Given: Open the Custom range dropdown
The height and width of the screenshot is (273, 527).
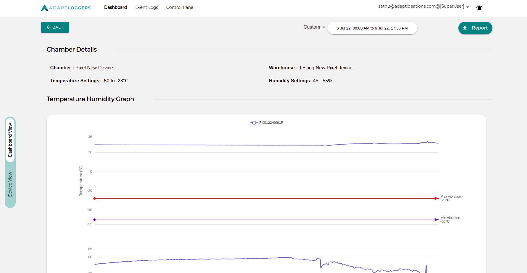Looking at the screenshot, I should pyautogui.click(x=314, y=27).
